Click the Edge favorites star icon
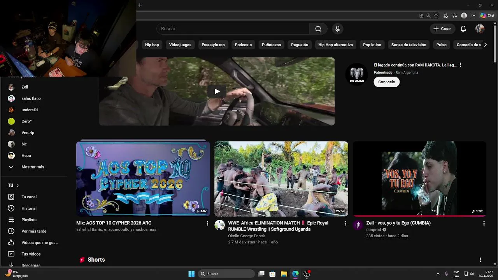This screenshot has height=280, width=498. 436,16
